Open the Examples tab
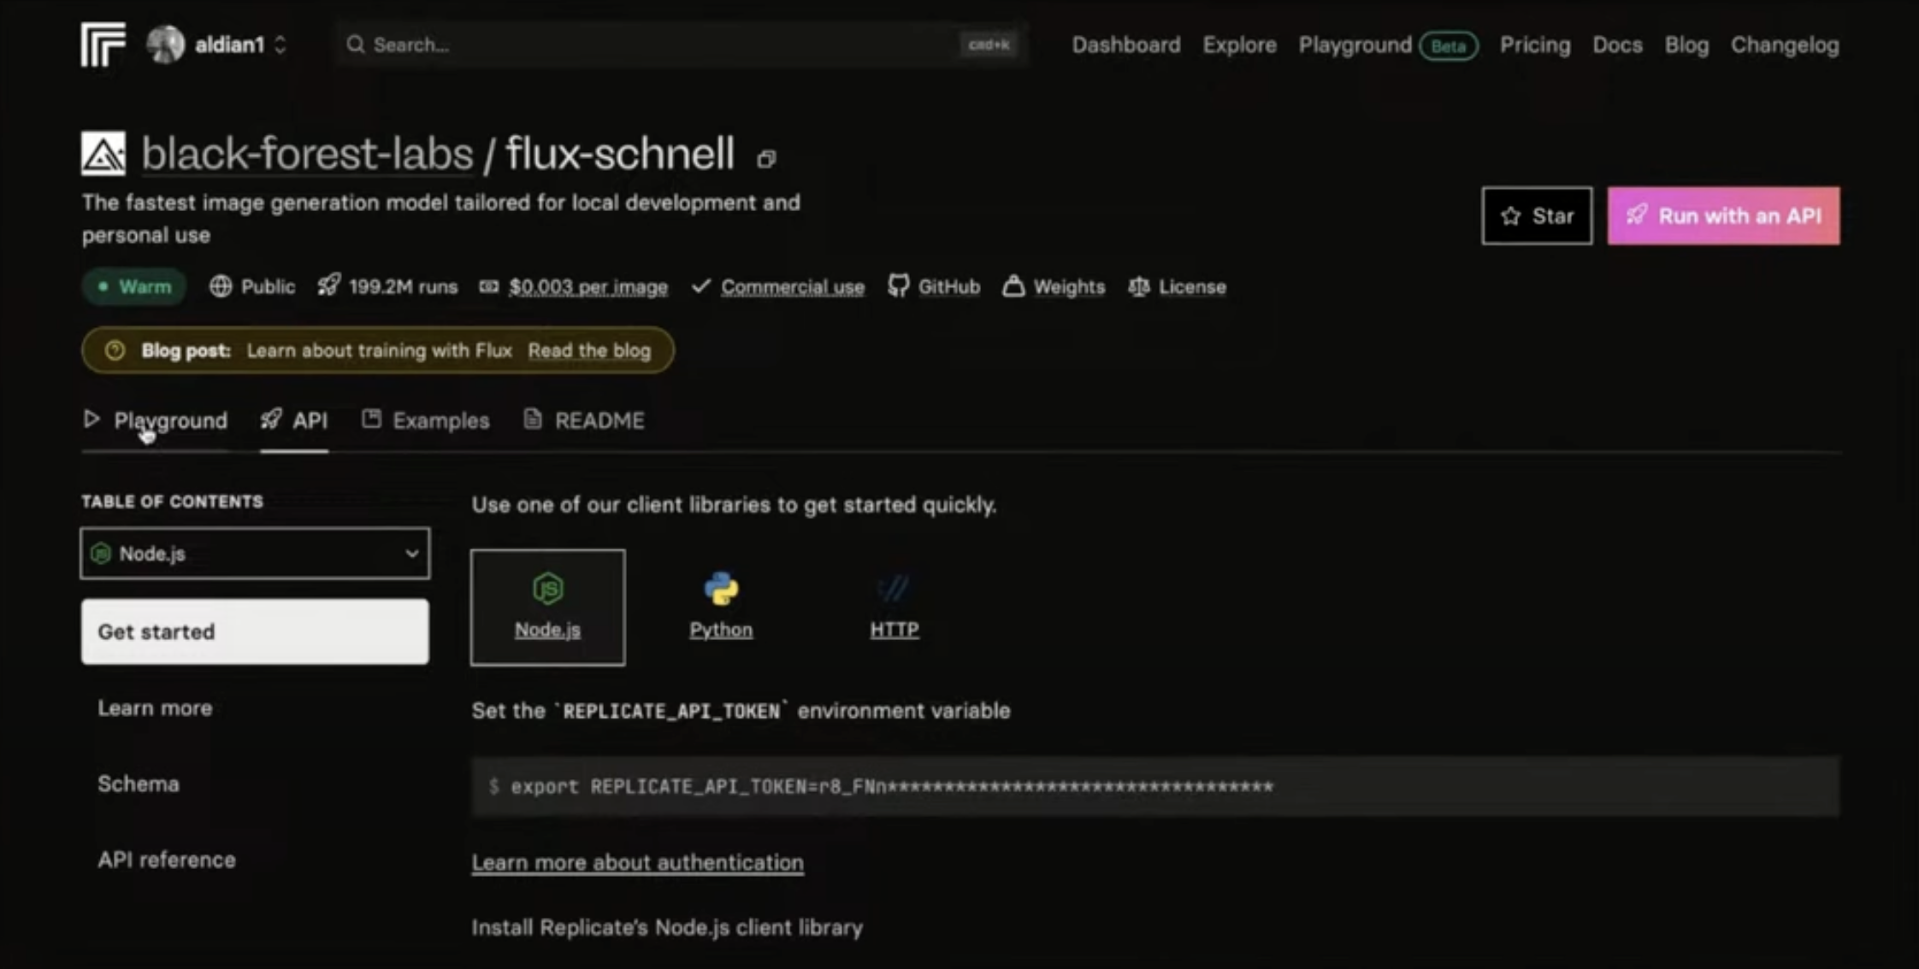 click(425, 420)
